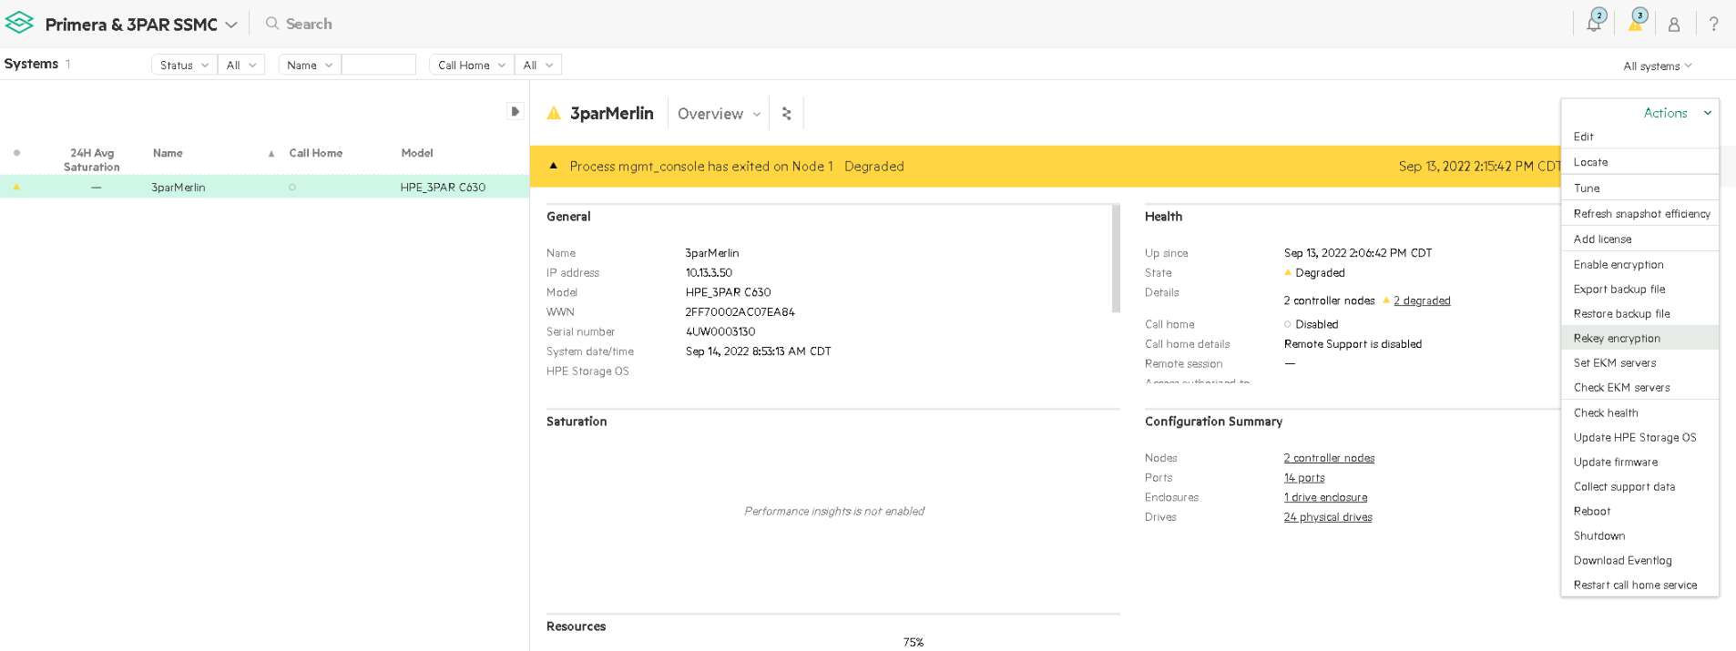The height and width of the screenshot is (651, 1736).
Task: Click the map view icon beside Overview
Action: coord(787,114)
